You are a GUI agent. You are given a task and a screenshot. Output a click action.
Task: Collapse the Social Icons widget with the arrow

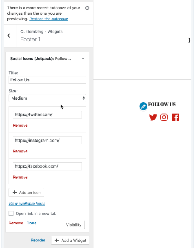coord(83,59)
